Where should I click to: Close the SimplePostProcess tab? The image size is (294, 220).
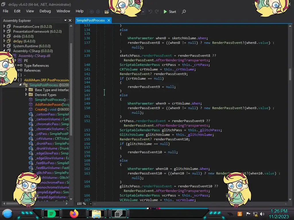[x=109, y=20]
